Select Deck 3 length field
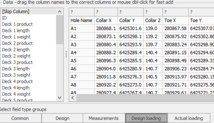Screen dimensions: 214x123 point(28,69)
